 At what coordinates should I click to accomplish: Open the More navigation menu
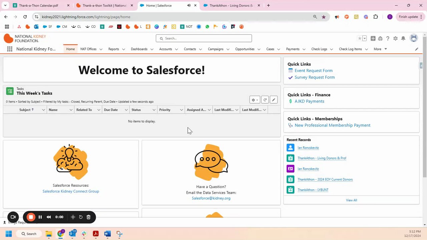coord(380,49)
